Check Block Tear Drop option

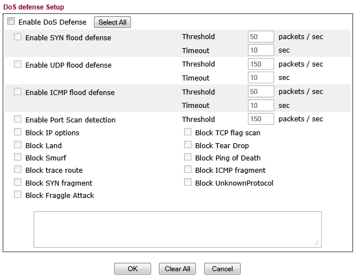coord(188,145)
